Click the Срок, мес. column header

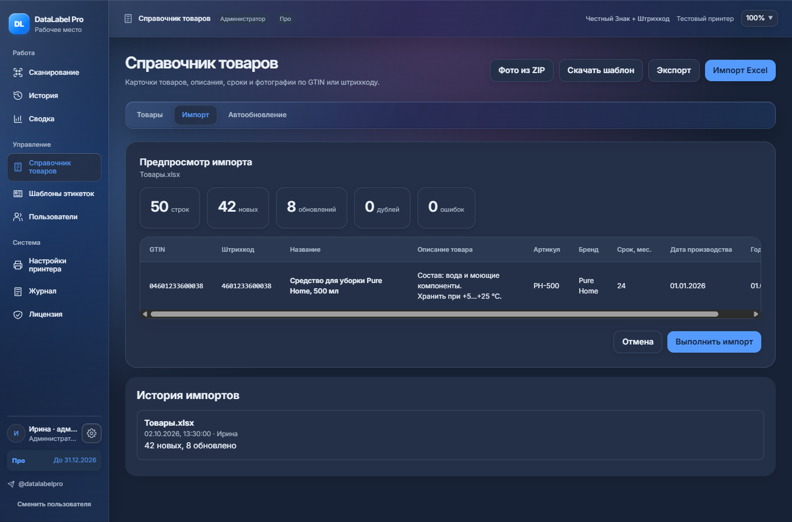click(634, 249)
